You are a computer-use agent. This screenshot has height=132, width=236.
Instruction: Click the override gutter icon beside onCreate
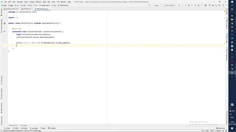pos(4,32)
